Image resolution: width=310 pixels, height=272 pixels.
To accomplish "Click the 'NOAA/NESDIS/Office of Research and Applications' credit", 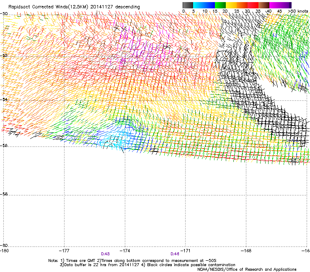I will click(247, 269).
